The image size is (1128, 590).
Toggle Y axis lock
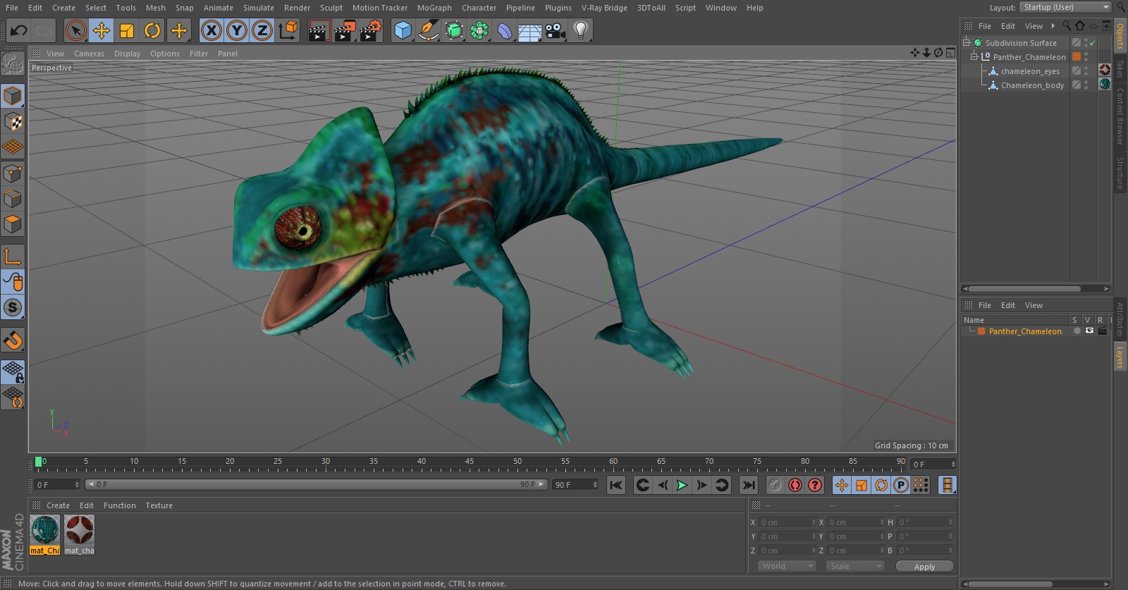[x=237, y=30]
